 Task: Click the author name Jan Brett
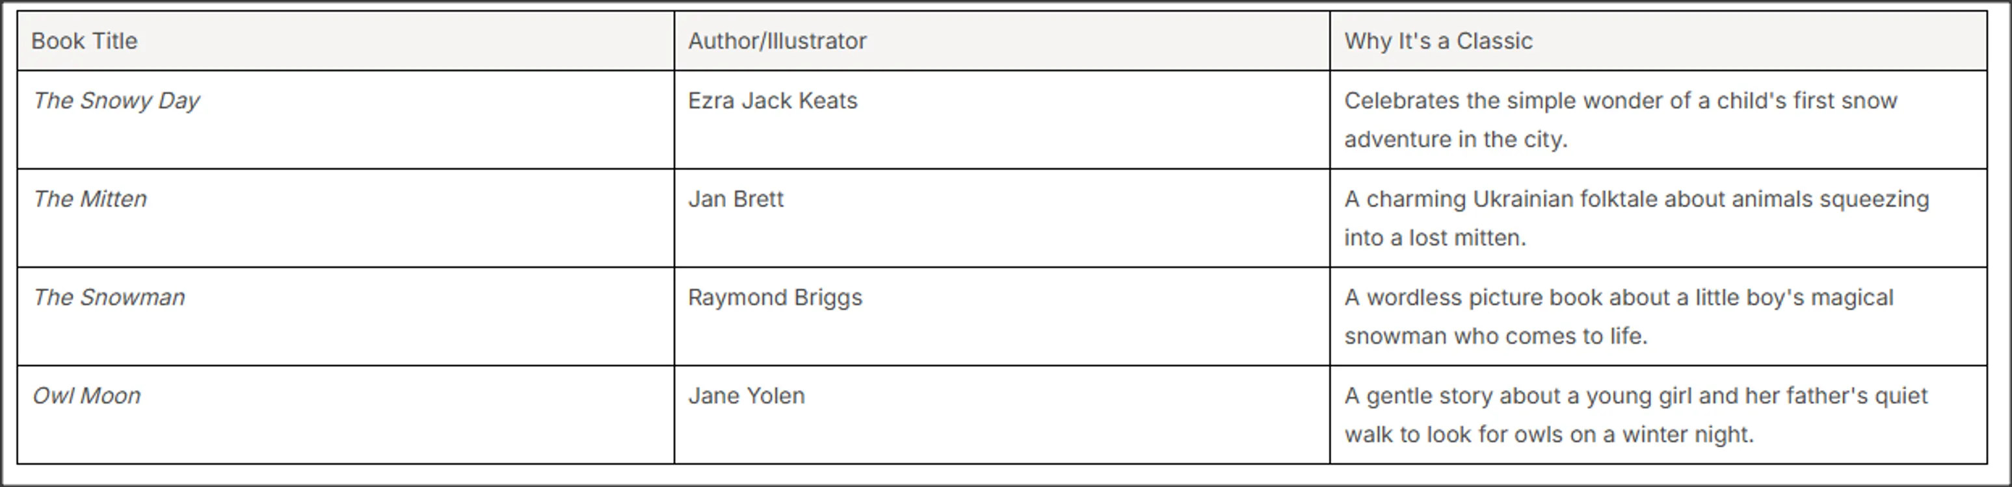coord(735,199)
